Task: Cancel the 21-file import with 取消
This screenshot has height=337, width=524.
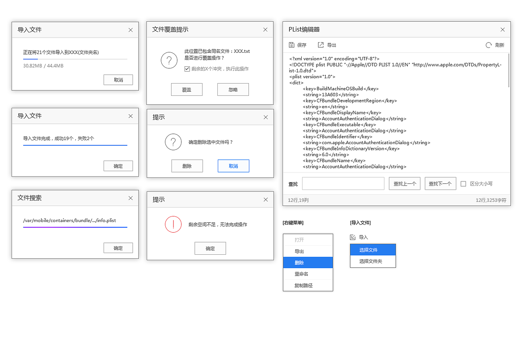Action: (x=118, y=80)
